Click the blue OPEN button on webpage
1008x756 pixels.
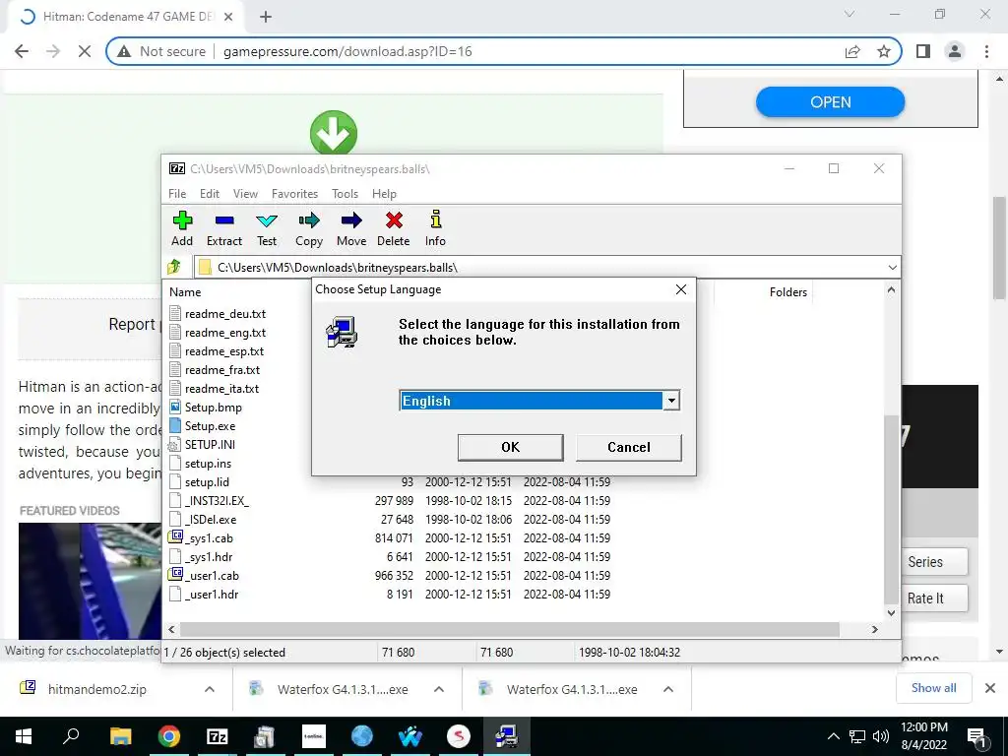click(x=830, y=102)
